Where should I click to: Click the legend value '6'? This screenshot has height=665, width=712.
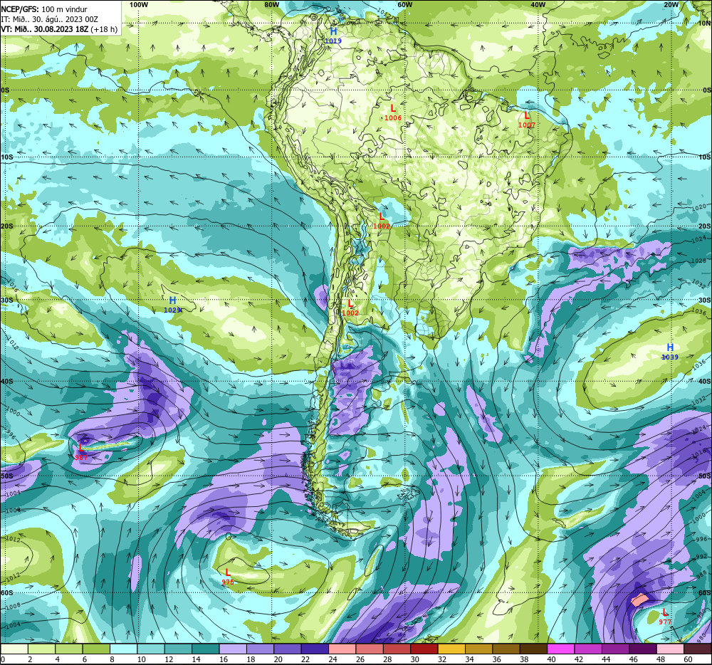pos(85,659)
